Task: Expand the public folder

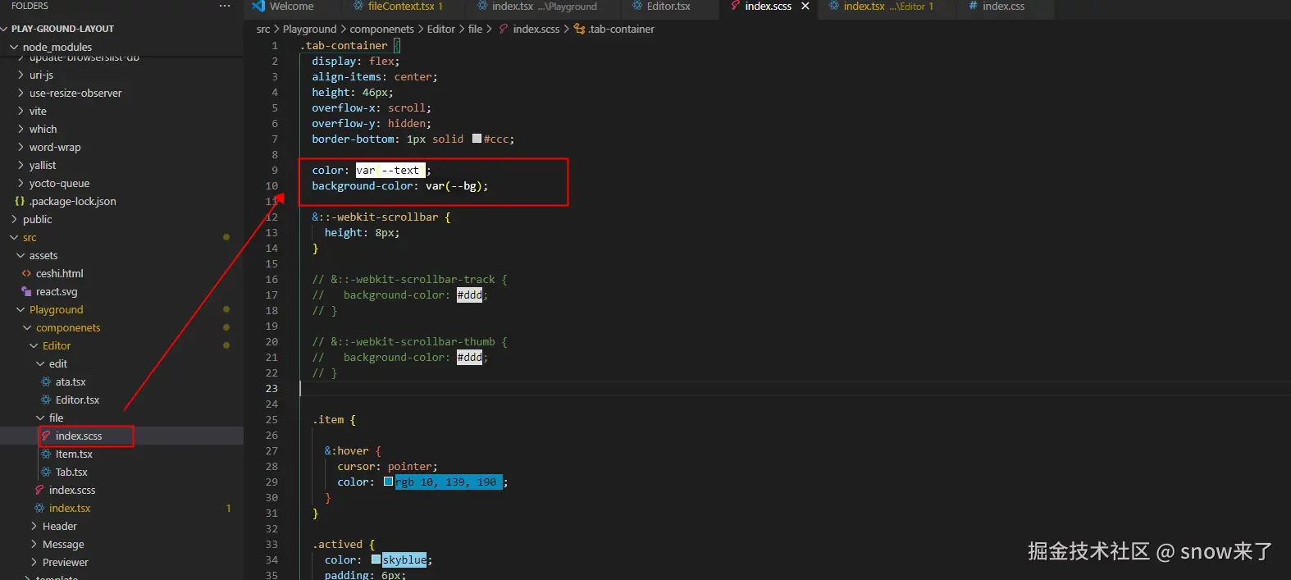Action: point(37,219)
